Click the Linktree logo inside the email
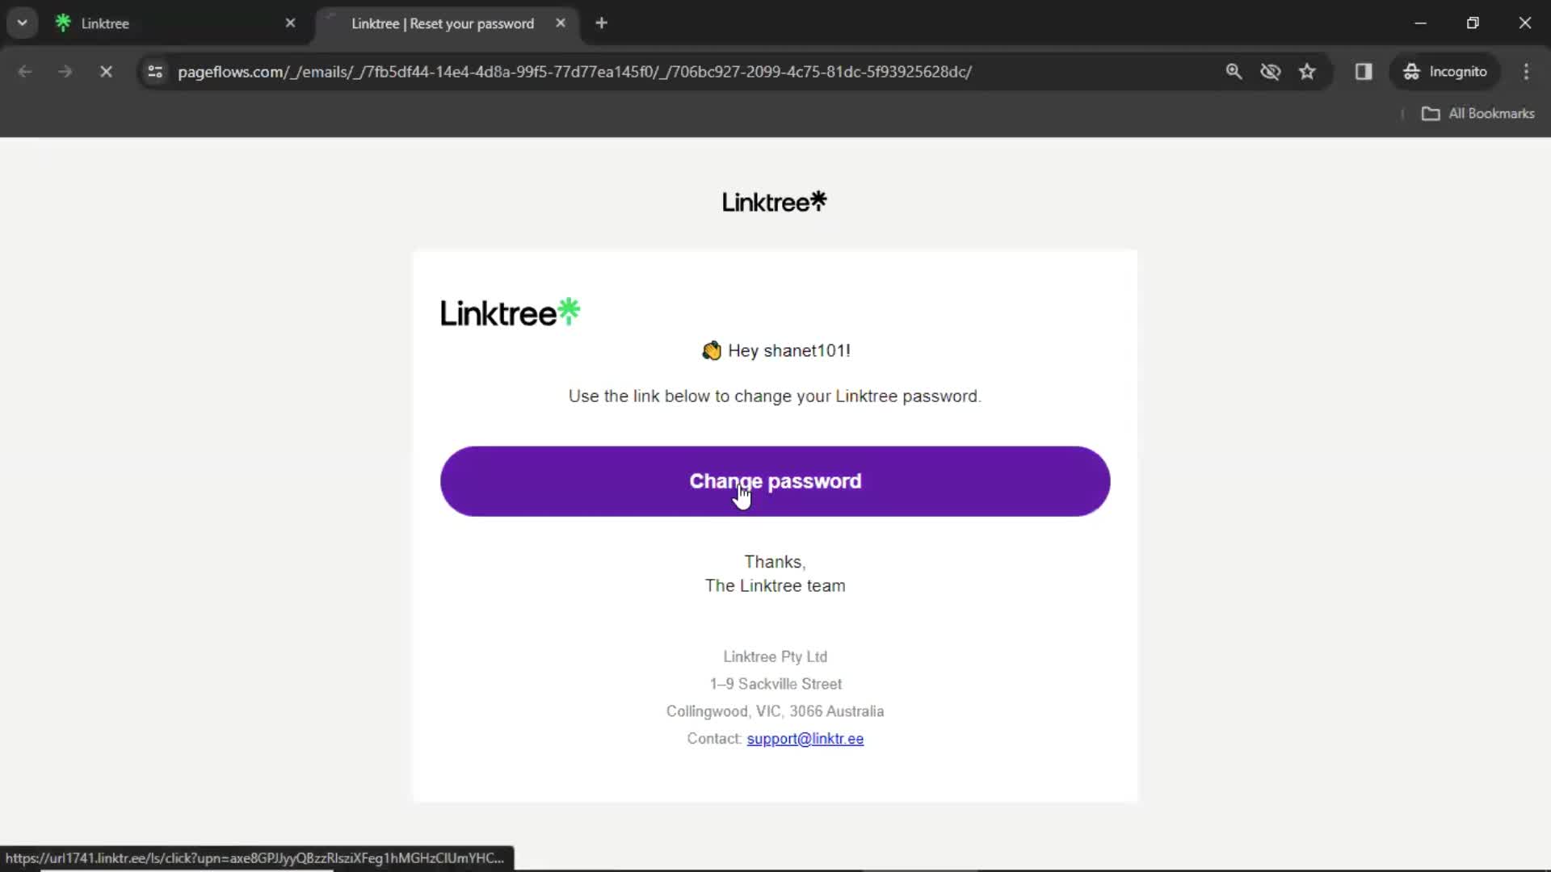The height and width of the screenshot is (872, 1551). [x=511, y=312]
